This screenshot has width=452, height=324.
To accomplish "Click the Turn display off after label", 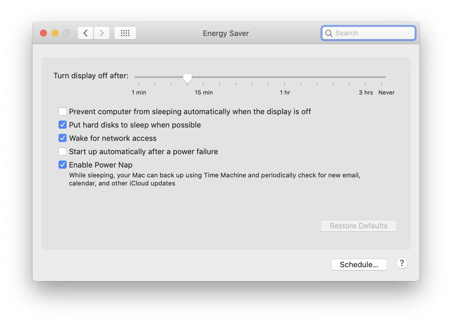I will point(91,76).
